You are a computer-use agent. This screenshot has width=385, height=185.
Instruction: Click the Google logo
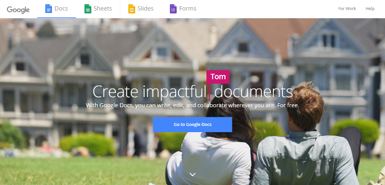tap(18, 10)
